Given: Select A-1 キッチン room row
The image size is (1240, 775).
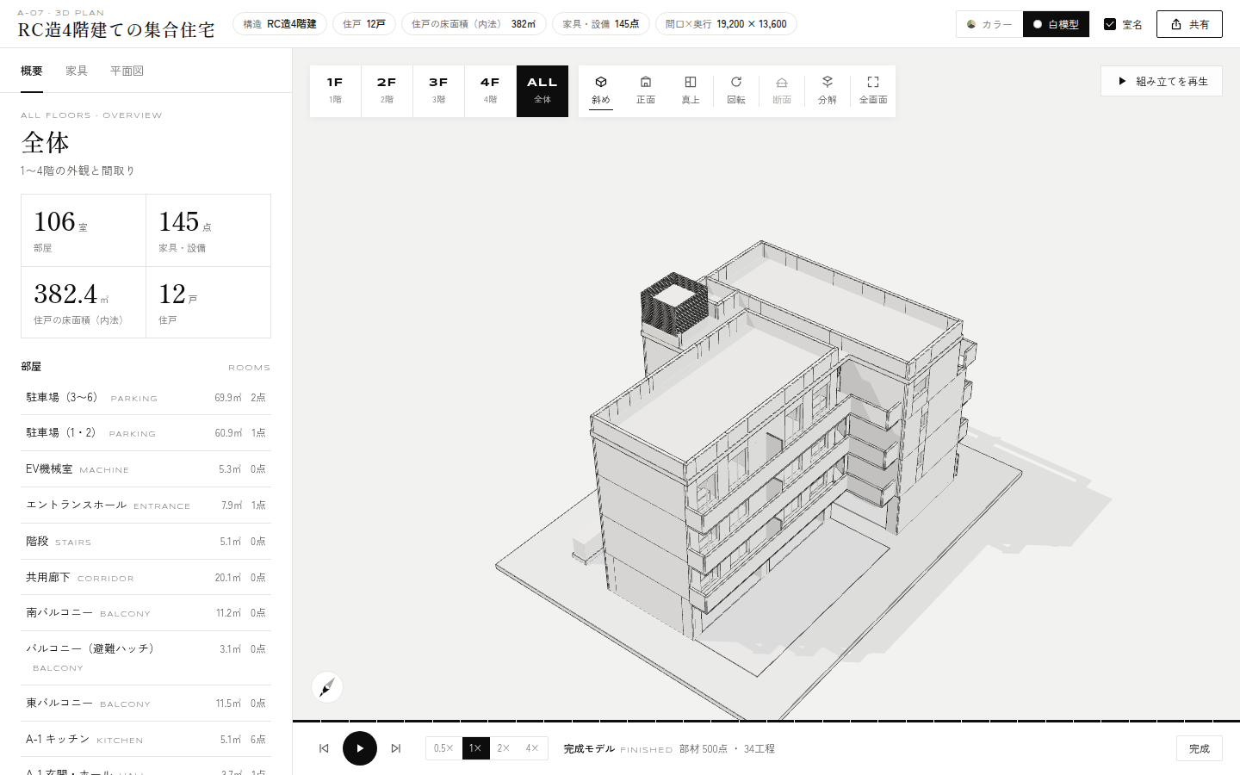Looking at the screenshot, I should [x=146, y=740].
